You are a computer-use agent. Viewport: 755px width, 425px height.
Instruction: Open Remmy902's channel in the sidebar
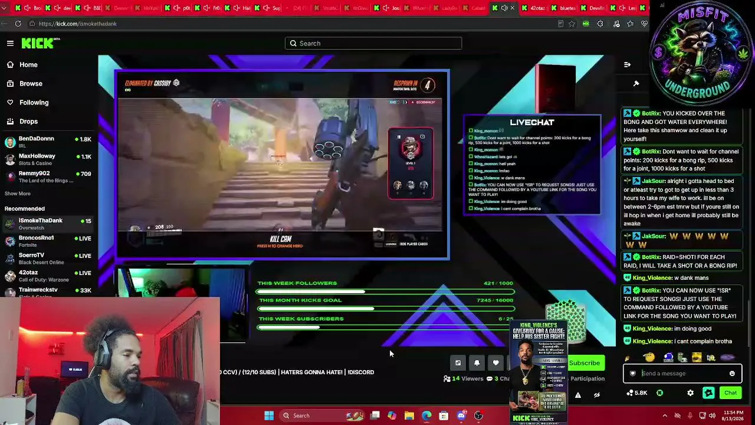pyautogui.click(x=48, y=176)
